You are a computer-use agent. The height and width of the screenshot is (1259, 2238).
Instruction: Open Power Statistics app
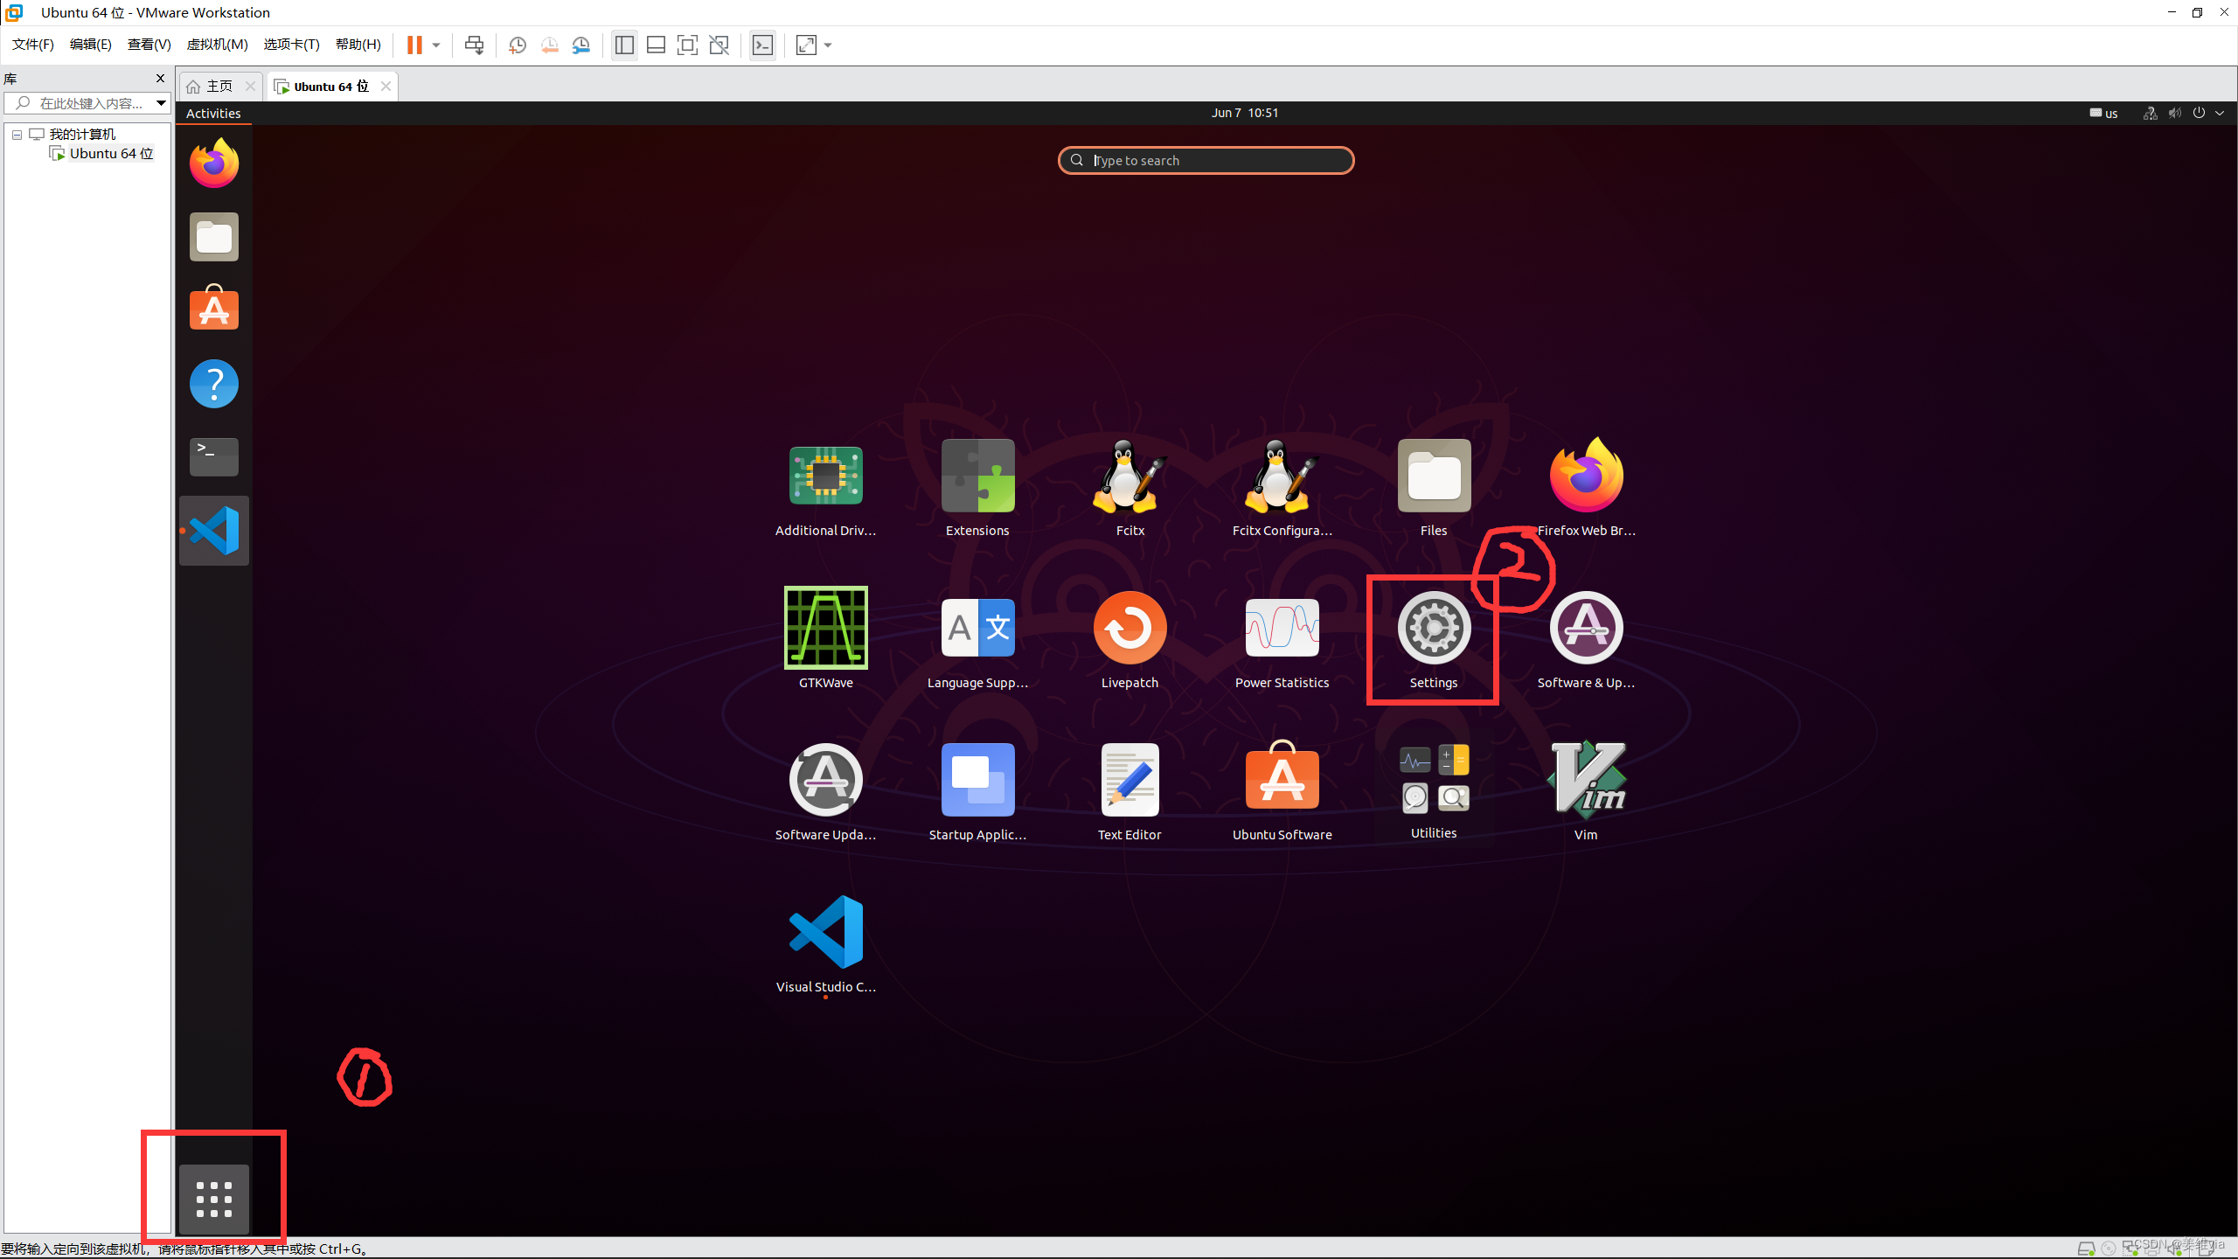tap(1282, 629)
